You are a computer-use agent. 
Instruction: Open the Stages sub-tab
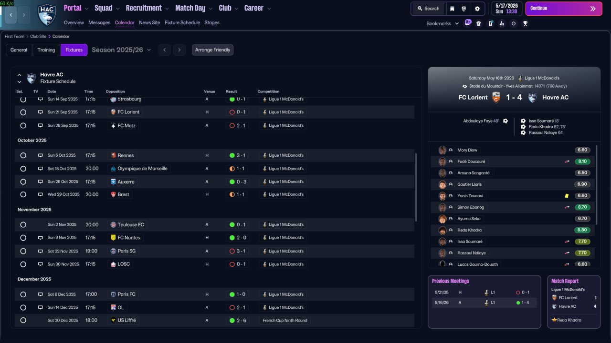coord(212,23)
